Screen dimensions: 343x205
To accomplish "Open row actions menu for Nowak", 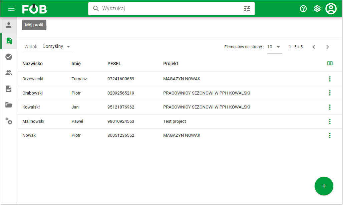I will coord(330,135).
